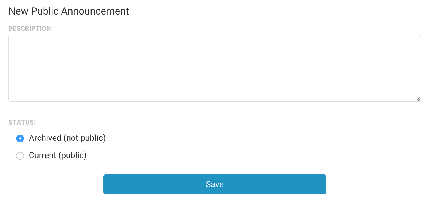
Task: Click the "New Public Announcement" heading
Action: point(69,11)
